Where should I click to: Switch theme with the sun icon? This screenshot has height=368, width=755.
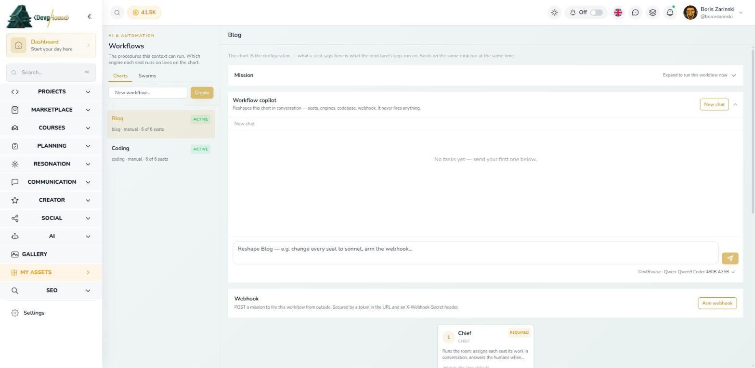coord(554,13)
